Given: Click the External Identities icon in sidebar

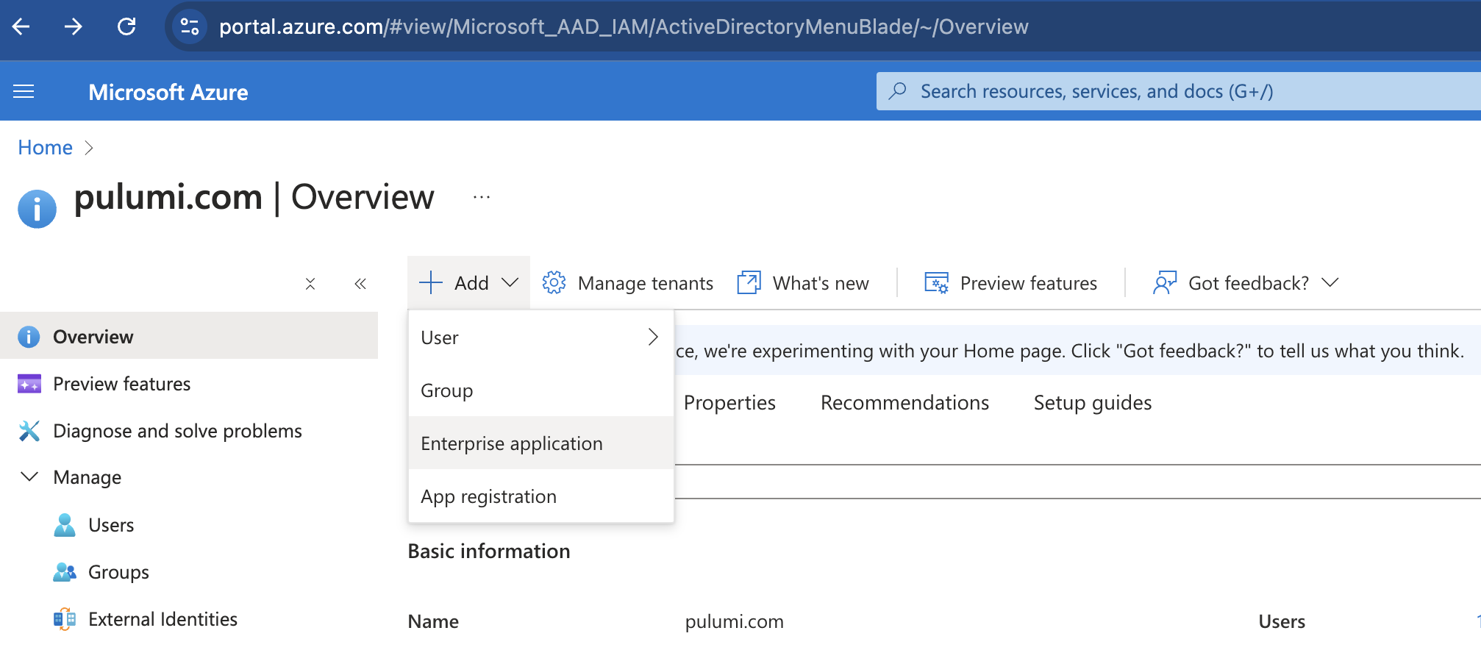Looking at the screenshot, I should [x=65, y=619].
